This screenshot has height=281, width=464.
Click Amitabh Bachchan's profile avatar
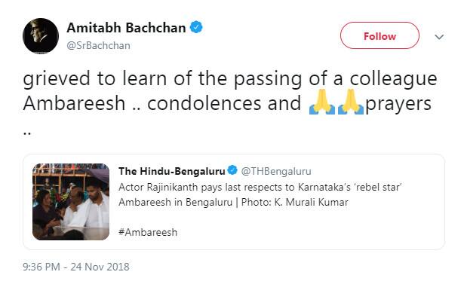point(41,36)
